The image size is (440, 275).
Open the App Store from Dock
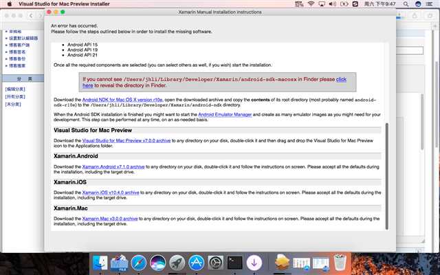(x=196, y=263)
